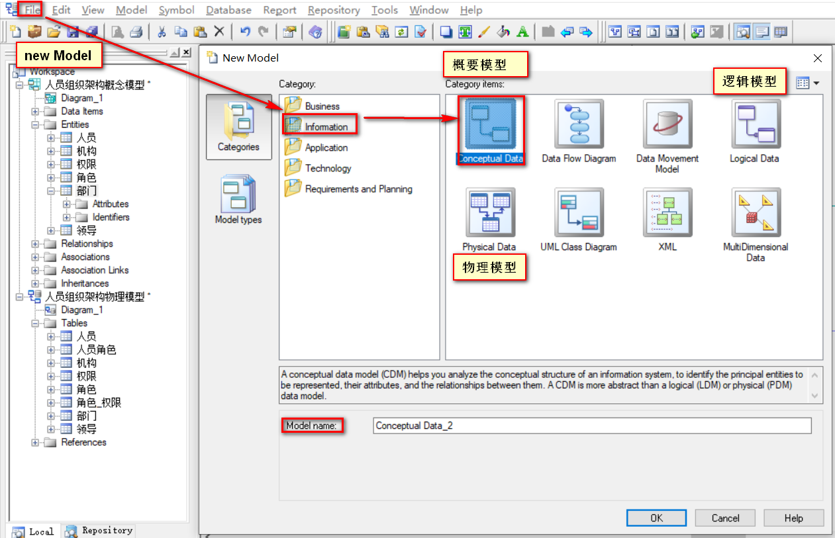Select the Print Preview toolbar icon
Image resolution: width=835 pixels, height=538 pixels.
tap(119, 31)
